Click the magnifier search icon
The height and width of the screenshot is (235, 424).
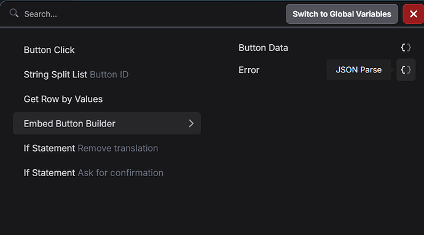point(14,13)
